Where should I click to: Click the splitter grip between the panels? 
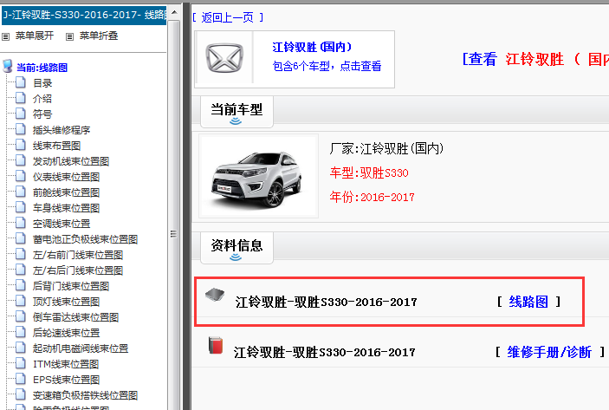pyautogui.click(x=173, y=233)
